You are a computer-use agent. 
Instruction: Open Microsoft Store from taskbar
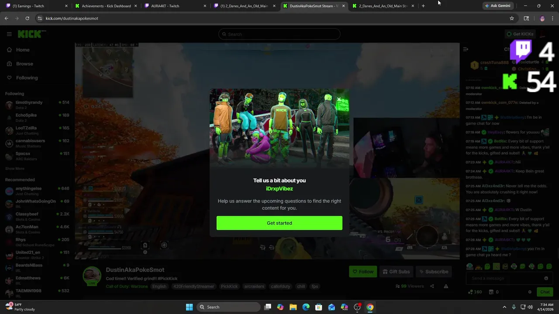tap(319, 307)
